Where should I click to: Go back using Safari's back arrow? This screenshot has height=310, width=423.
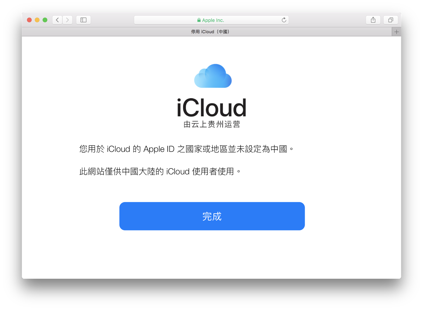pyautogui.click(x=57, y=20)
